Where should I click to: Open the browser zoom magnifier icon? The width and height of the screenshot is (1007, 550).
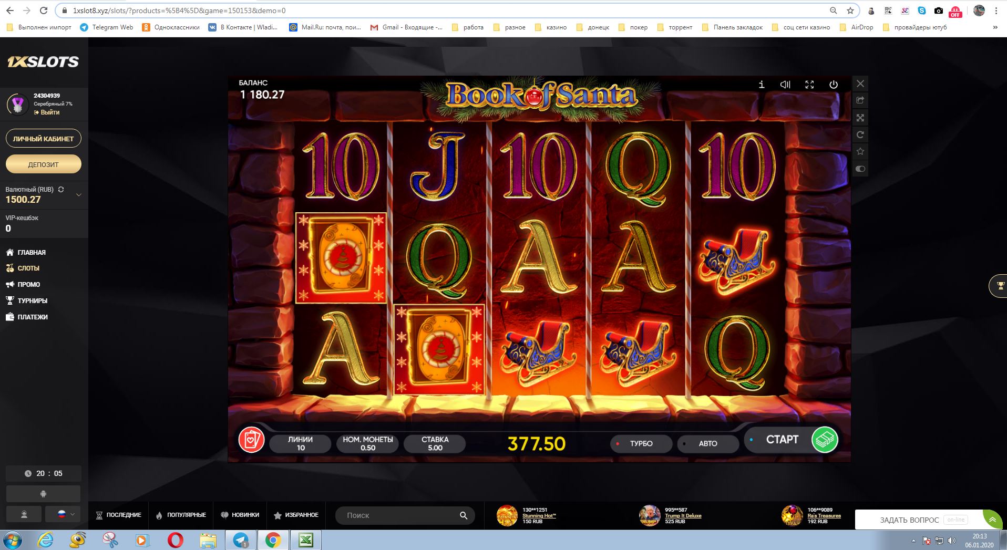click(x=833, y=11)
